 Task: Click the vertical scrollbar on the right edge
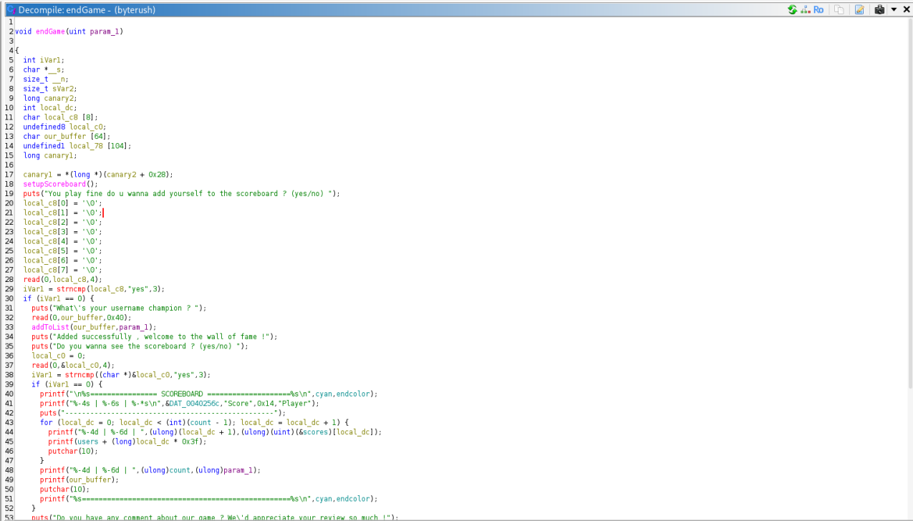[909, 215]
